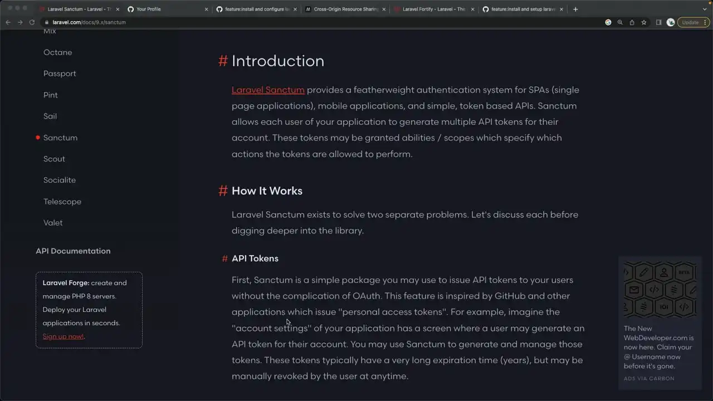Open Octane docs in sidebar
The height and width of the screenshot is (401, 713).
(x=57, y=52)
